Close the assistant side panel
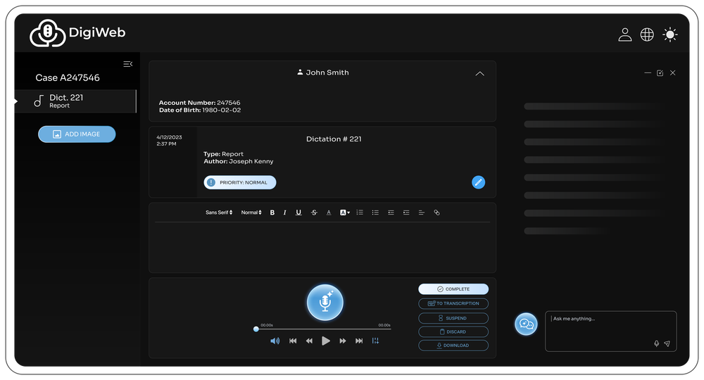Image resolution: width=704 pixels, height=380 pixels. coord(672,72)
